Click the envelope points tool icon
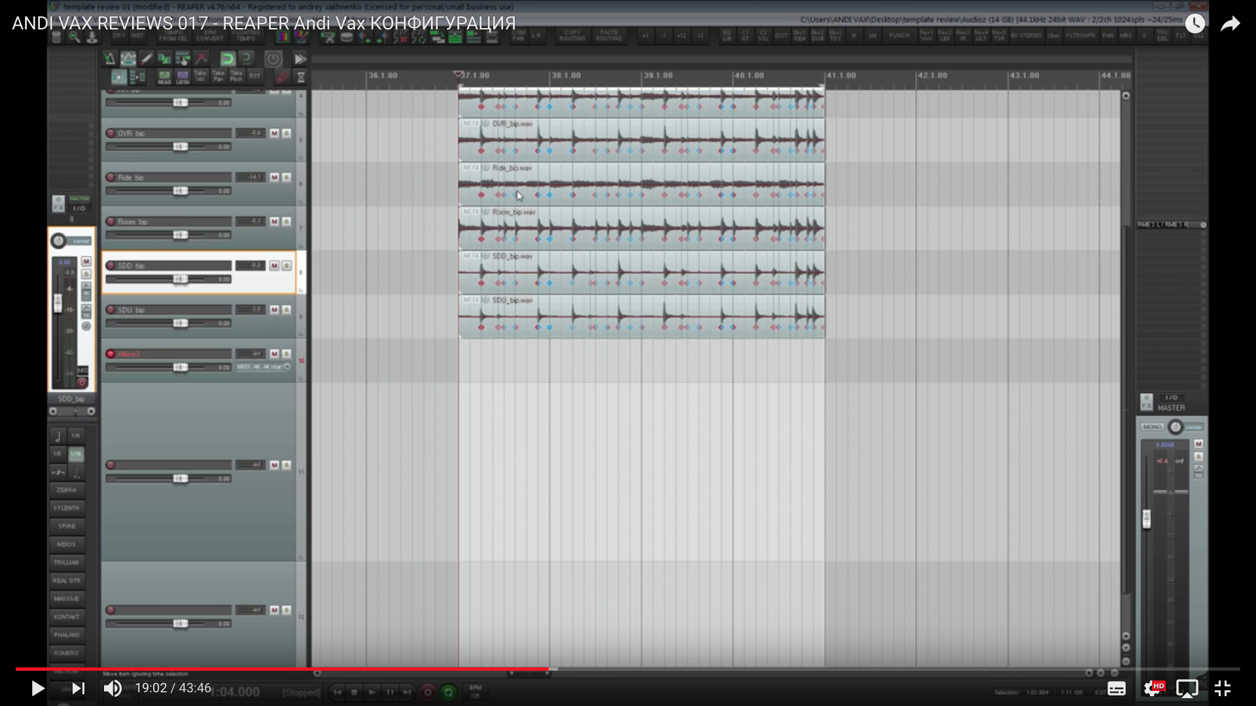Screen dimensions: 1256x706 201,59
